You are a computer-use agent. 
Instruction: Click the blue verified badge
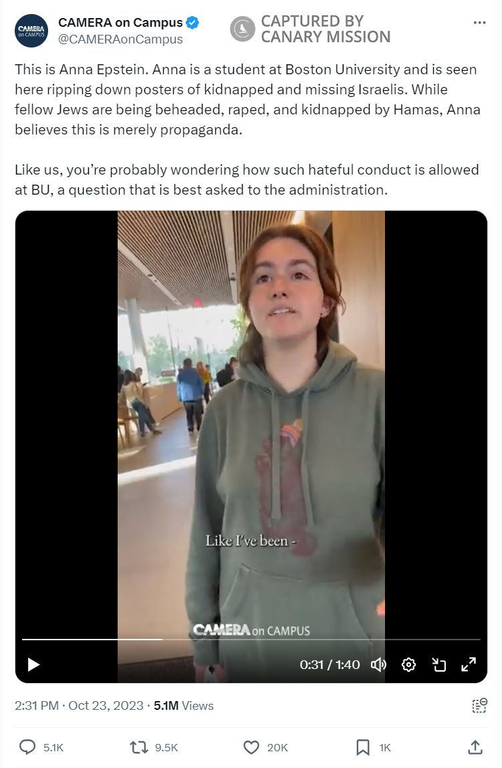coord(193,23)
